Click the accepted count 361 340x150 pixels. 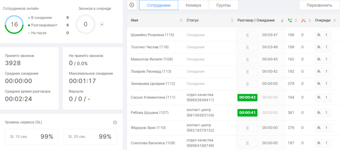point(291,113)
